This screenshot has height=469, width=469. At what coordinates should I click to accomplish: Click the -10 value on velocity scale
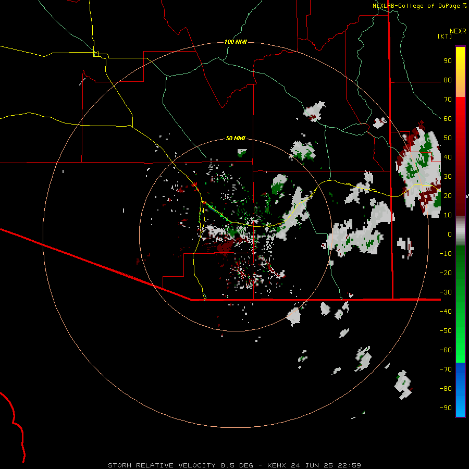[x=446, y=254]
